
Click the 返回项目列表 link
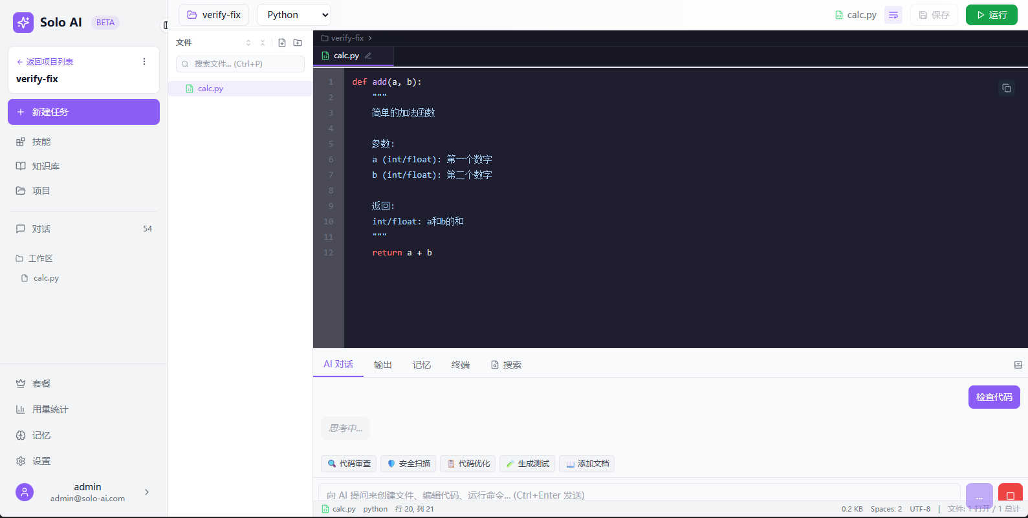[x=45, y=61]
